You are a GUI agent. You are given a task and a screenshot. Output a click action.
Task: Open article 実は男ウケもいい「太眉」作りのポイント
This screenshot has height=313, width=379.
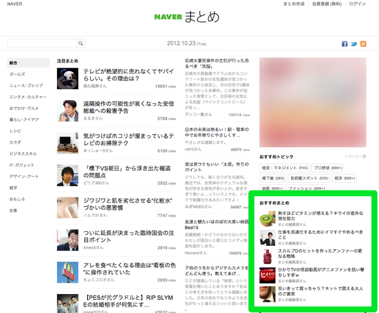pyautogui.click(x=217, y=167)
